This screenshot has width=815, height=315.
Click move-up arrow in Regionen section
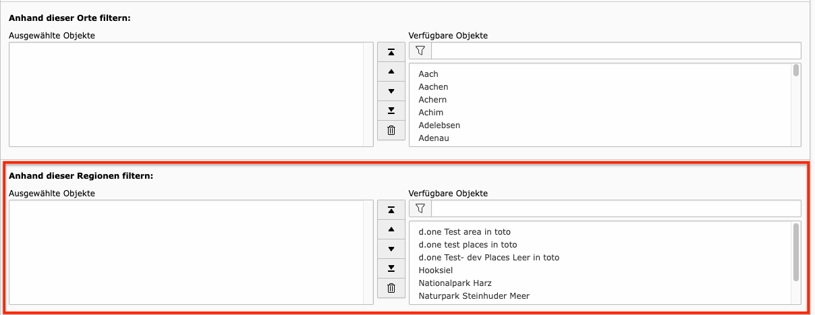click(x=391, y=229)
